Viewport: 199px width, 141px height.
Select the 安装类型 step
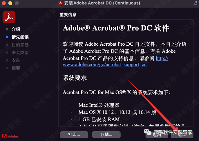point(20,53)
